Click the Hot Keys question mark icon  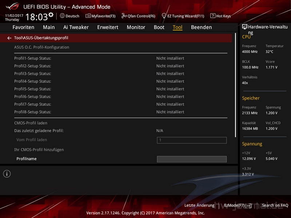[x=213, y=16]
